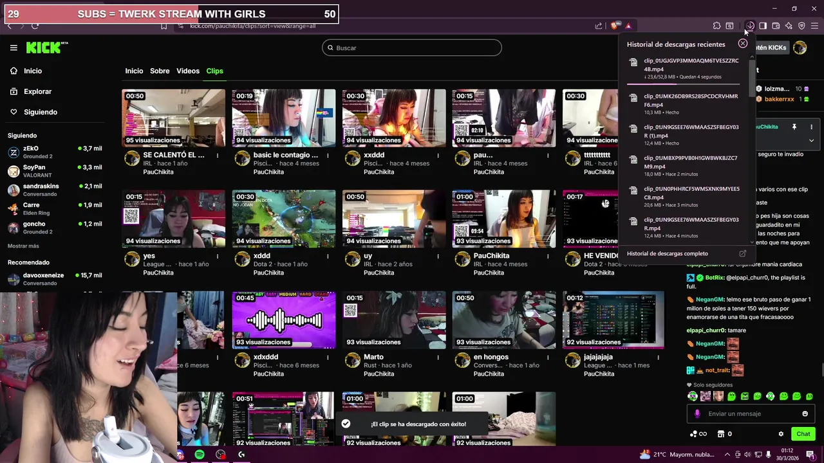Open downloaded file clip_01JMBXP9PVB0H1GW8WKBJZC7M9.mp4

tap(684, 166)
